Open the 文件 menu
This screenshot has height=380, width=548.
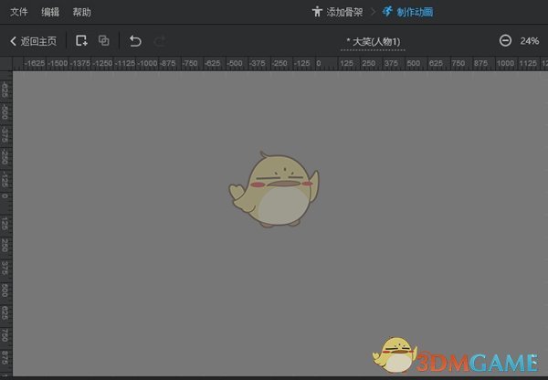19,12
